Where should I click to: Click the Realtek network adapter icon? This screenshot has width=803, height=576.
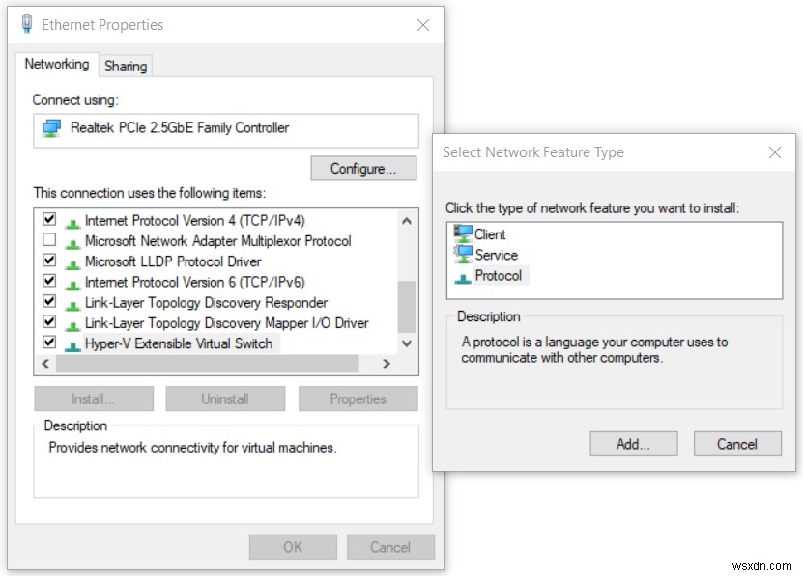click(x=51, y=128)
